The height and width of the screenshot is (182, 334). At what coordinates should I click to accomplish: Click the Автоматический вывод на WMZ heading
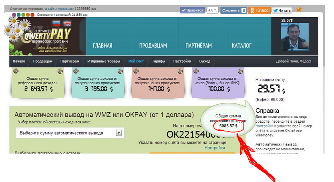104,115
